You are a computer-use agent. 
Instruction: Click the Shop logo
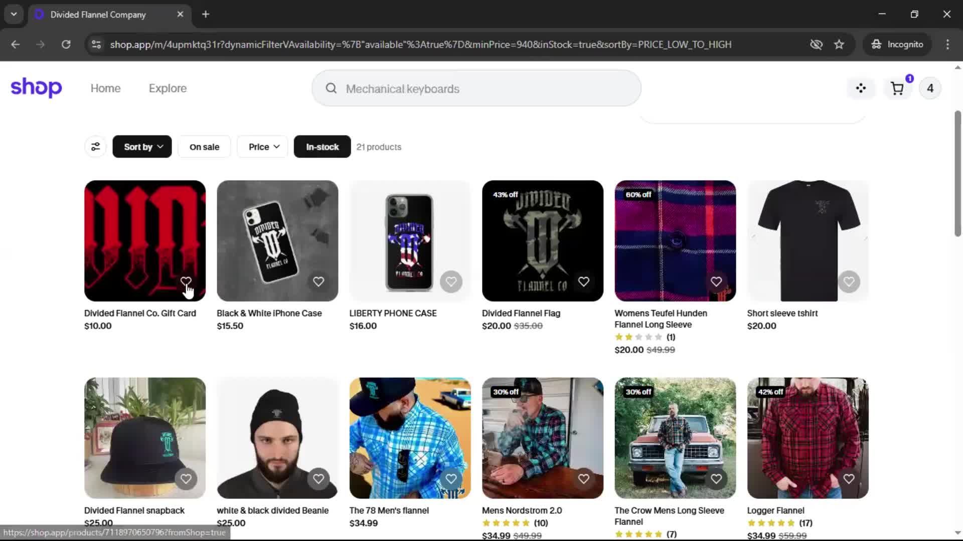(36, 88)
